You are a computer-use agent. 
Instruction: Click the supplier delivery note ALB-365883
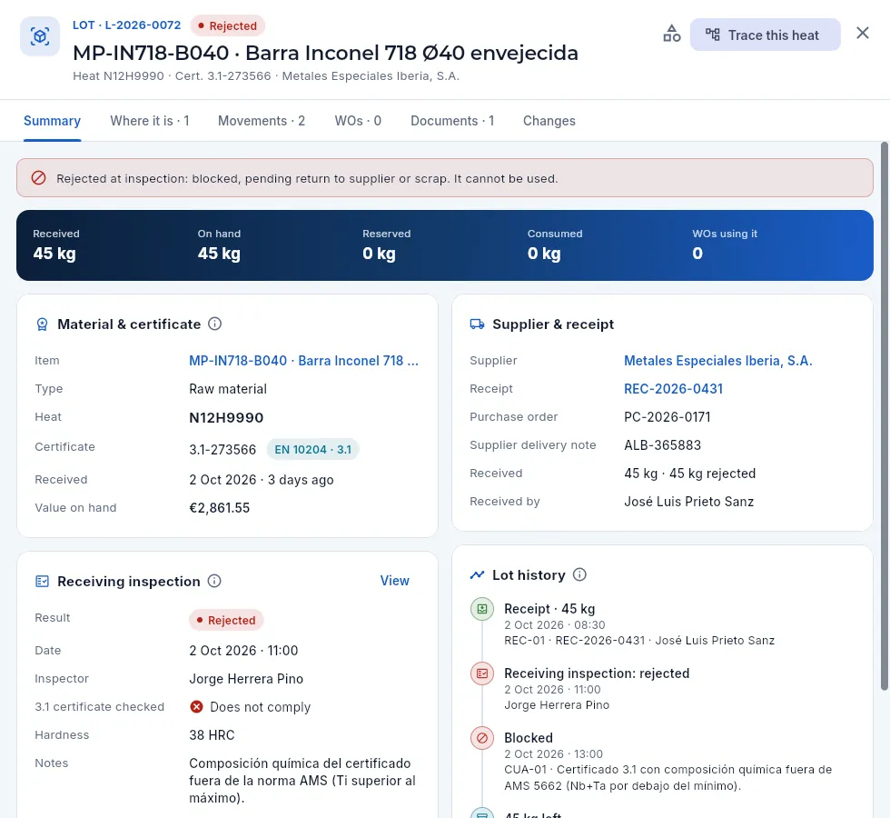tap(662, 445)
